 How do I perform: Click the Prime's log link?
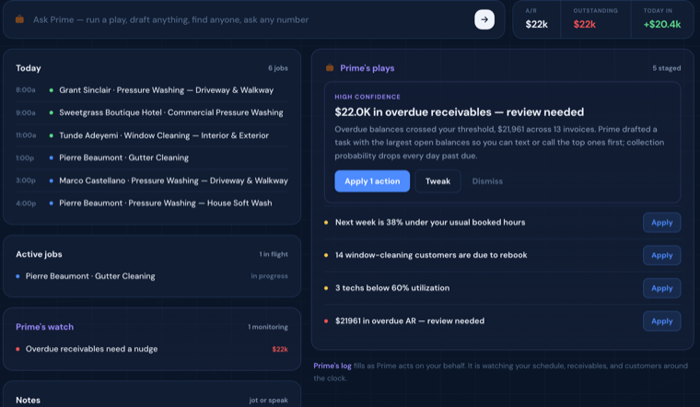[332, 366]
